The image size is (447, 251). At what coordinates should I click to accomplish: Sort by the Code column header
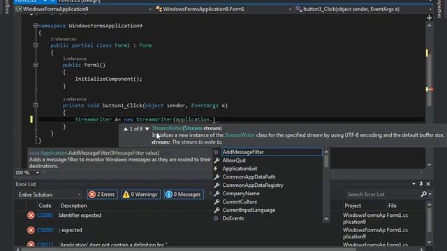pyautogui.click(x=45, y=206)
